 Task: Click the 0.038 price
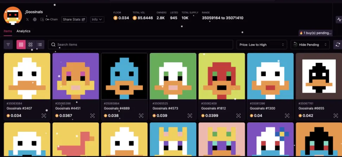tap(111, 116)
